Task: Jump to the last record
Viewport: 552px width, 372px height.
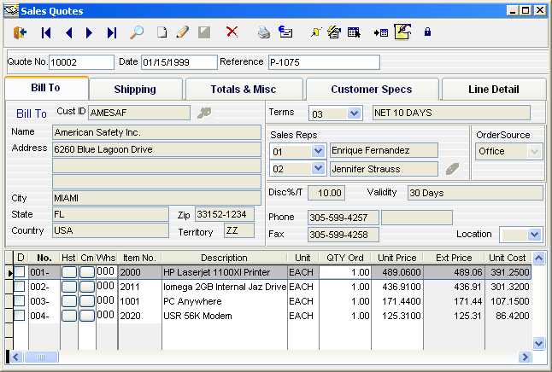Action: pyautogui.click(x=112, y=32)
